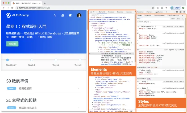This screenshot has height=113, width=187.
Task: Open the googletagmanager script link
Action: [111, 98]
